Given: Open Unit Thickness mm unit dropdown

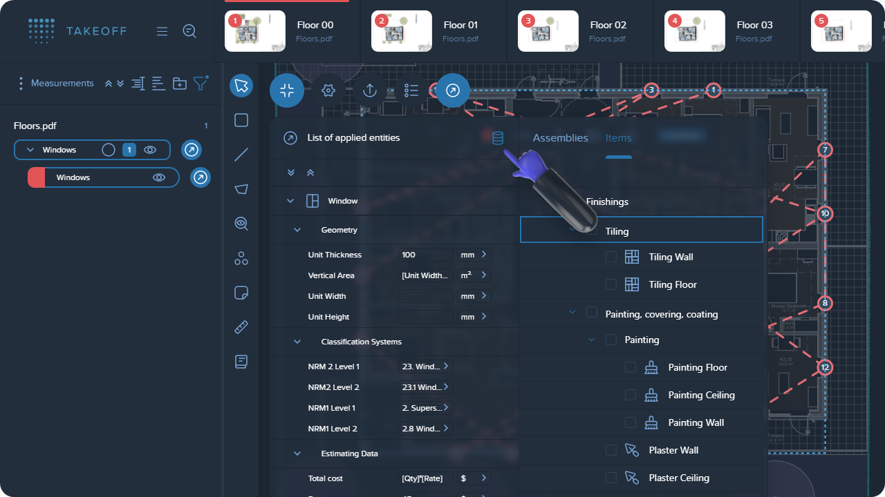Looking at the screenshot, I should (474, 255).
